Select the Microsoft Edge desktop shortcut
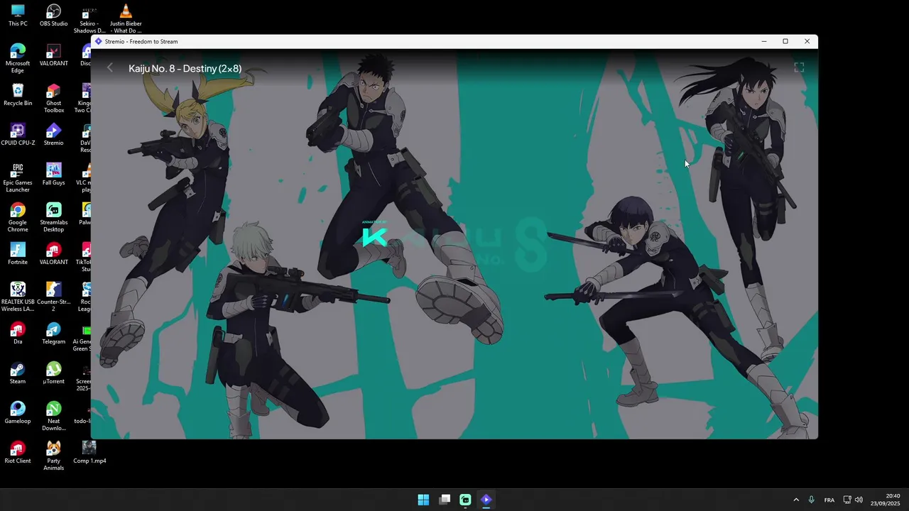Image resolution: width=909 pixels, height=511 pixels. point(18,59)
